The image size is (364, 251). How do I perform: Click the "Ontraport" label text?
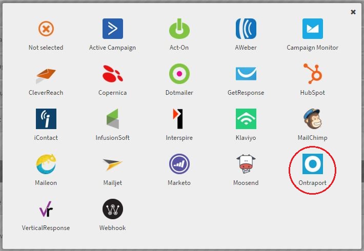pos(312,183)
